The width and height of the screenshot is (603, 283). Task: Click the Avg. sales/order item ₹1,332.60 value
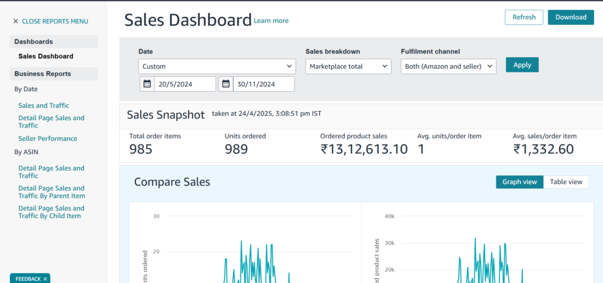point(544,149)
